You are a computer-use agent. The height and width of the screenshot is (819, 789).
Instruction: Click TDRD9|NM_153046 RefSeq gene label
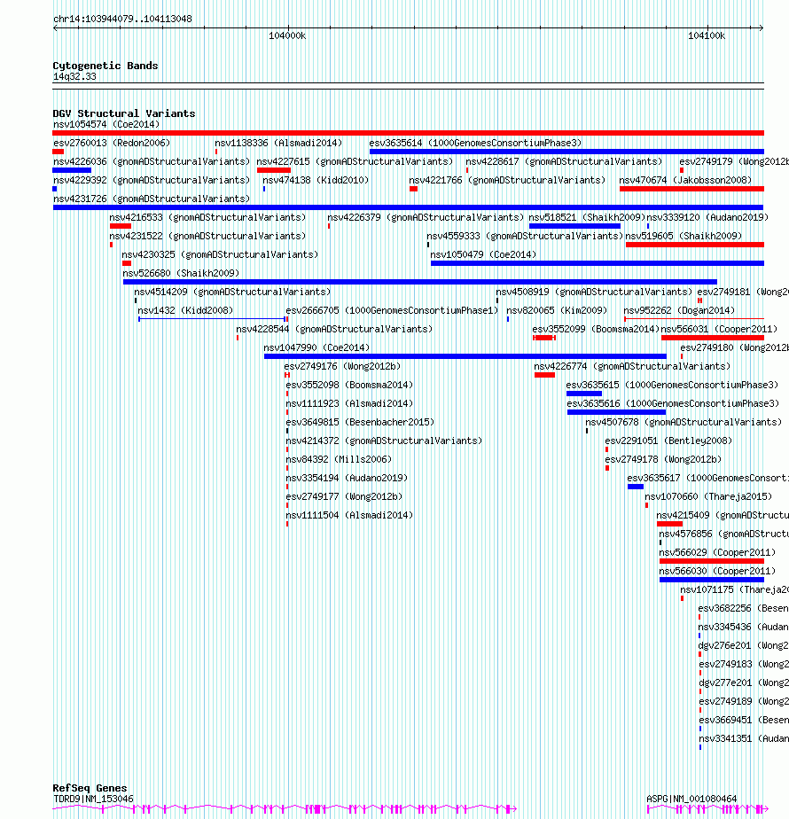point(93,799)
